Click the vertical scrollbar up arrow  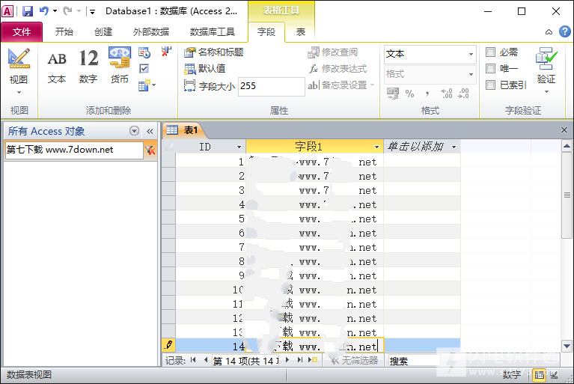click(x=567, y=146)
